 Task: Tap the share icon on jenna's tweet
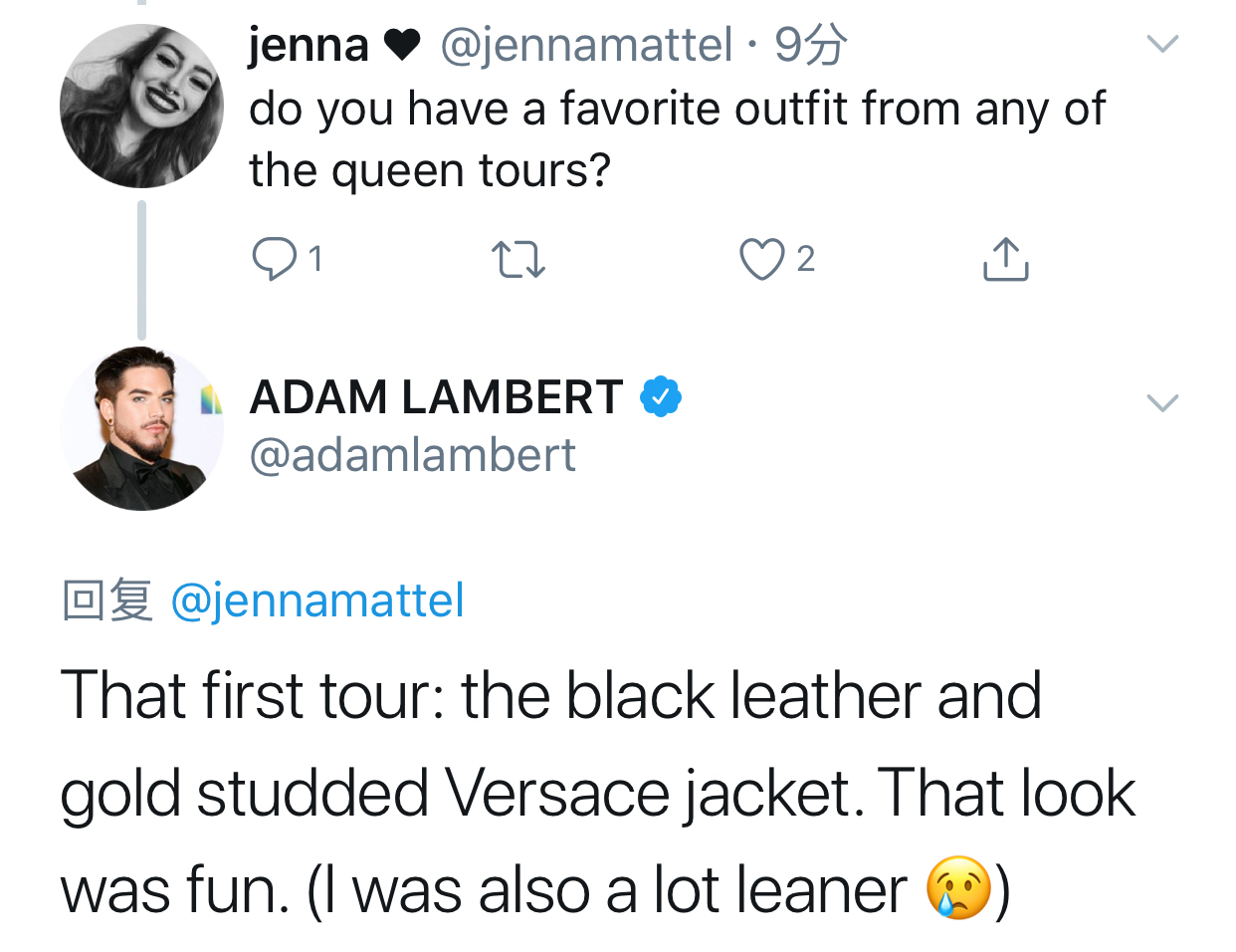click(1005, 259)
